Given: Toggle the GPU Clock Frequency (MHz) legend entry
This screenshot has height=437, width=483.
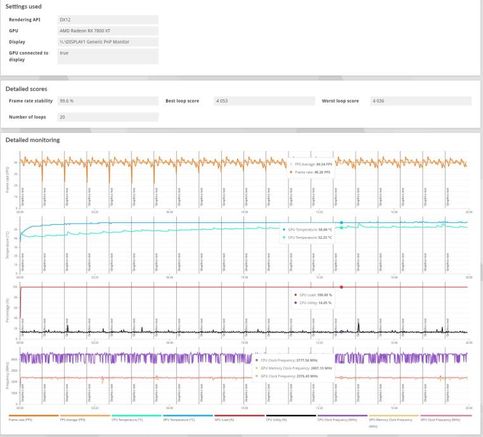Looking at the screenshot, I should pyautogui.click(x=446, y=418).
